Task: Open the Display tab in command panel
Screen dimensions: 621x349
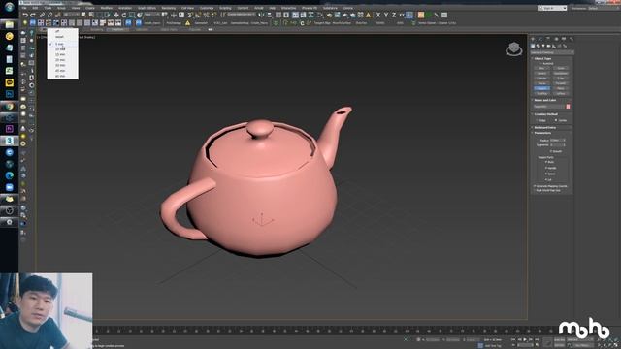Action: point(564,39)
